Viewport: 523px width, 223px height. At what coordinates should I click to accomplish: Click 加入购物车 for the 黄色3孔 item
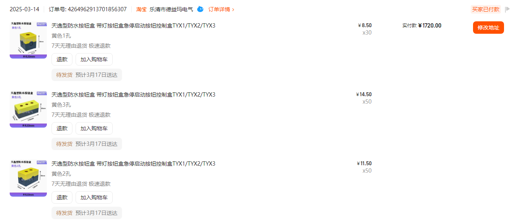click(x=94, y=128)
